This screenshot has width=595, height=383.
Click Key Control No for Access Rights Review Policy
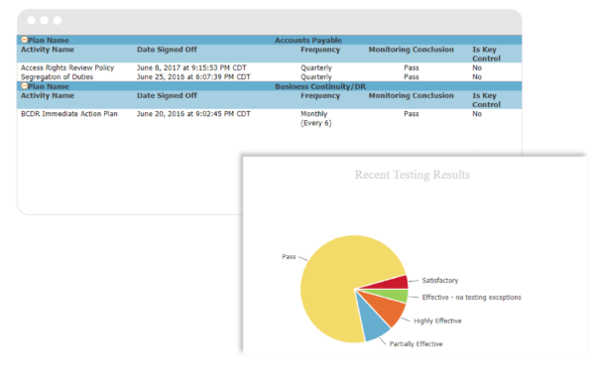click(477, 67)
